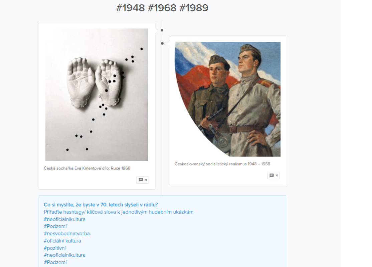Select the last #Podzemí hashtag

tap(55, 262)
